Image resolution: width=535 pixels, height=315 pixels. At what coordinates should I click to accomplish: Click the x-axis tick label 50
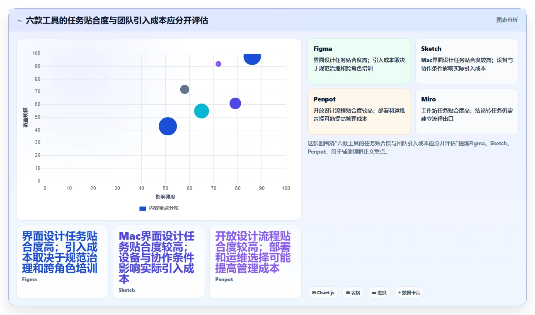tap(165, 188)
